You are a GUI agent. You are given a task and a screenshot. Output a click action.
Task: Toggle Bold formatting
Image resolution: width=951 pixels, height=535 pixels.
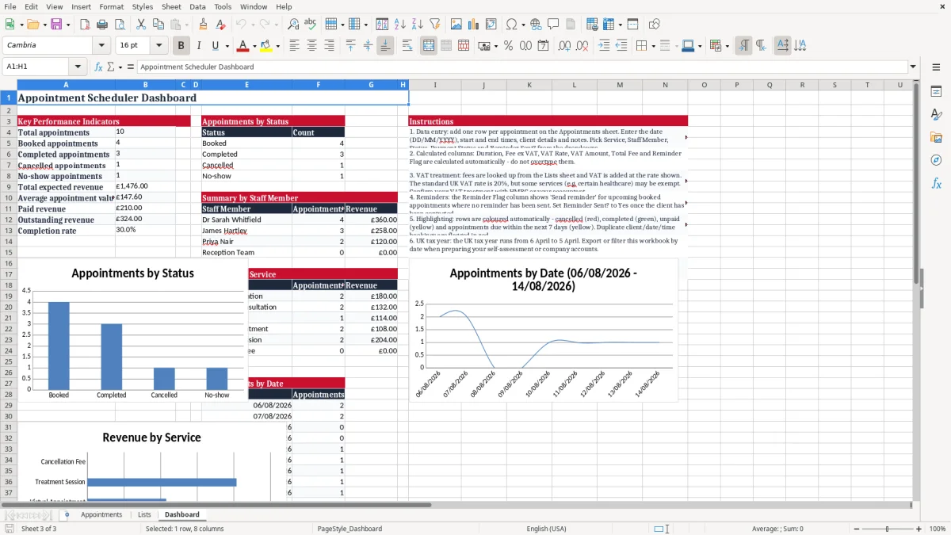[x=181, y=46]
